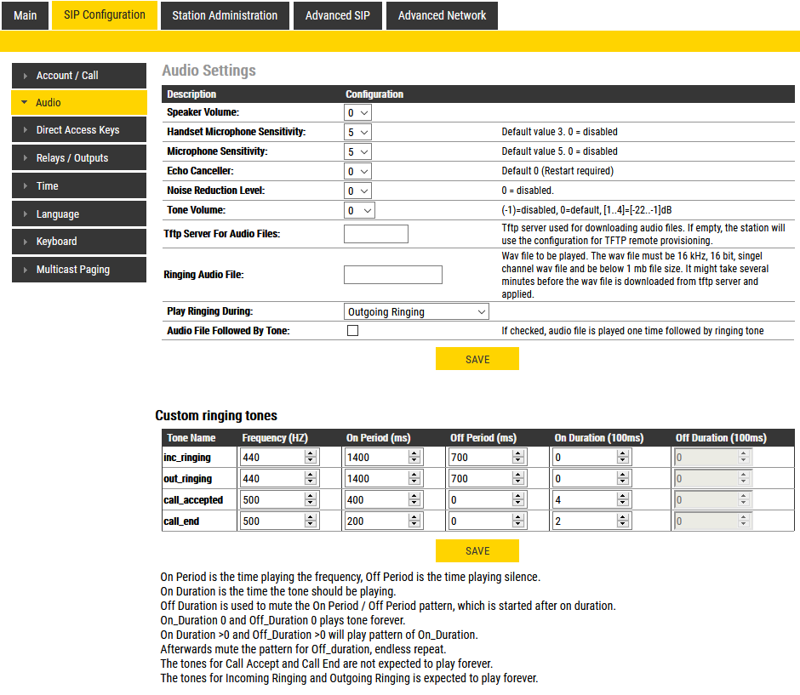Click the Tftp Server For Audio Files field
Viewport: 800px width, 695px height.
coord(376,234)
